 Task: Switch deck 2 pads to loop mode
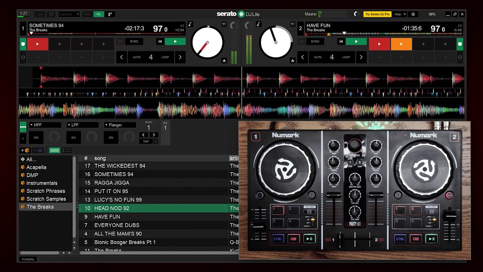[460, 57]
